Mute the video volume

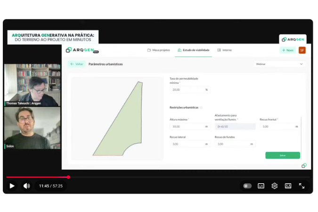(26, 186)
